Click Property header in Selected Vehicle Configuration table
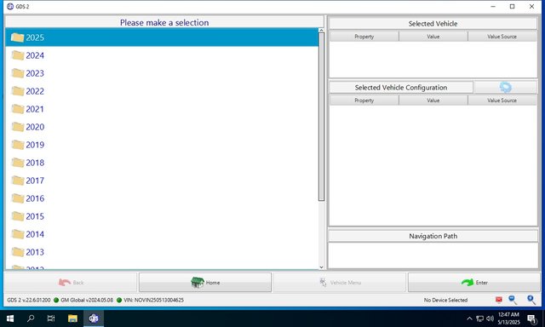The height and width of the screenshot is (327, 545). 364,100
